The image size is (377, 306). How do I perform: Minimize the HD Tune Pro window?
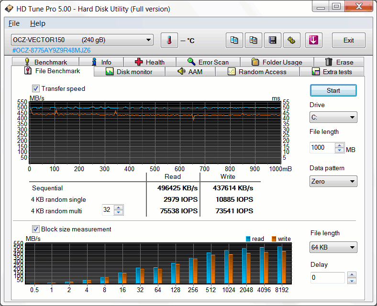(x=321, y=6)
